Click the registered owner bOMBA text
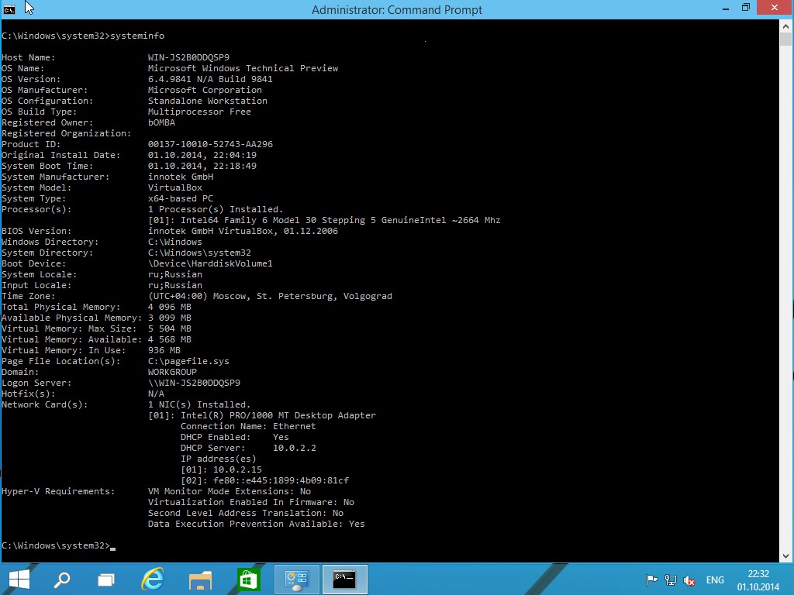Image resolution: width=794 pixels, height=595 pixels. coord(161,122)
